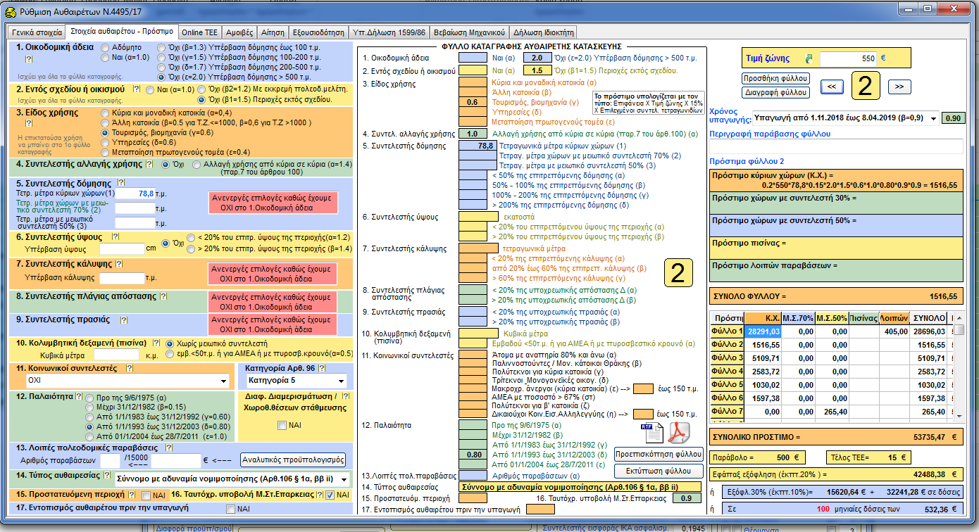The width and height of the screenshot is (979, 532).
Task: Click Προσθήκη φύλλου button
Action: (775, 78)
